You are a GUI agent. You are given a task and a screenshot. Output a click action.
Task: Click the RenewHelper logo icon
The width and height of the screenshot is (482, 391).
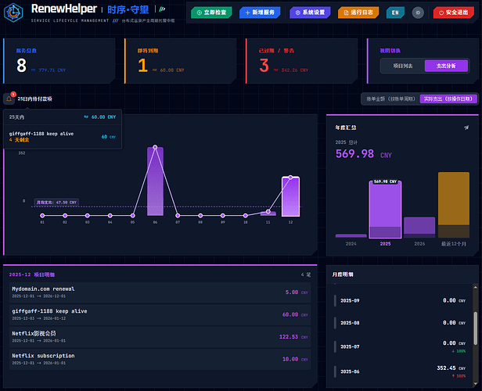pyautogui.click(x=15, y=13)
